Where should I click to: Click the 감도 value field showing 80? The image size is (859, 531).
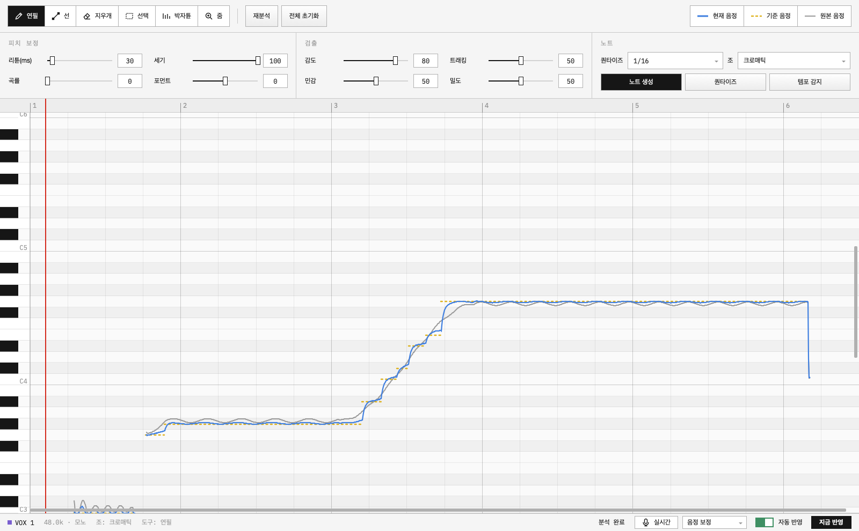[426, 61]
